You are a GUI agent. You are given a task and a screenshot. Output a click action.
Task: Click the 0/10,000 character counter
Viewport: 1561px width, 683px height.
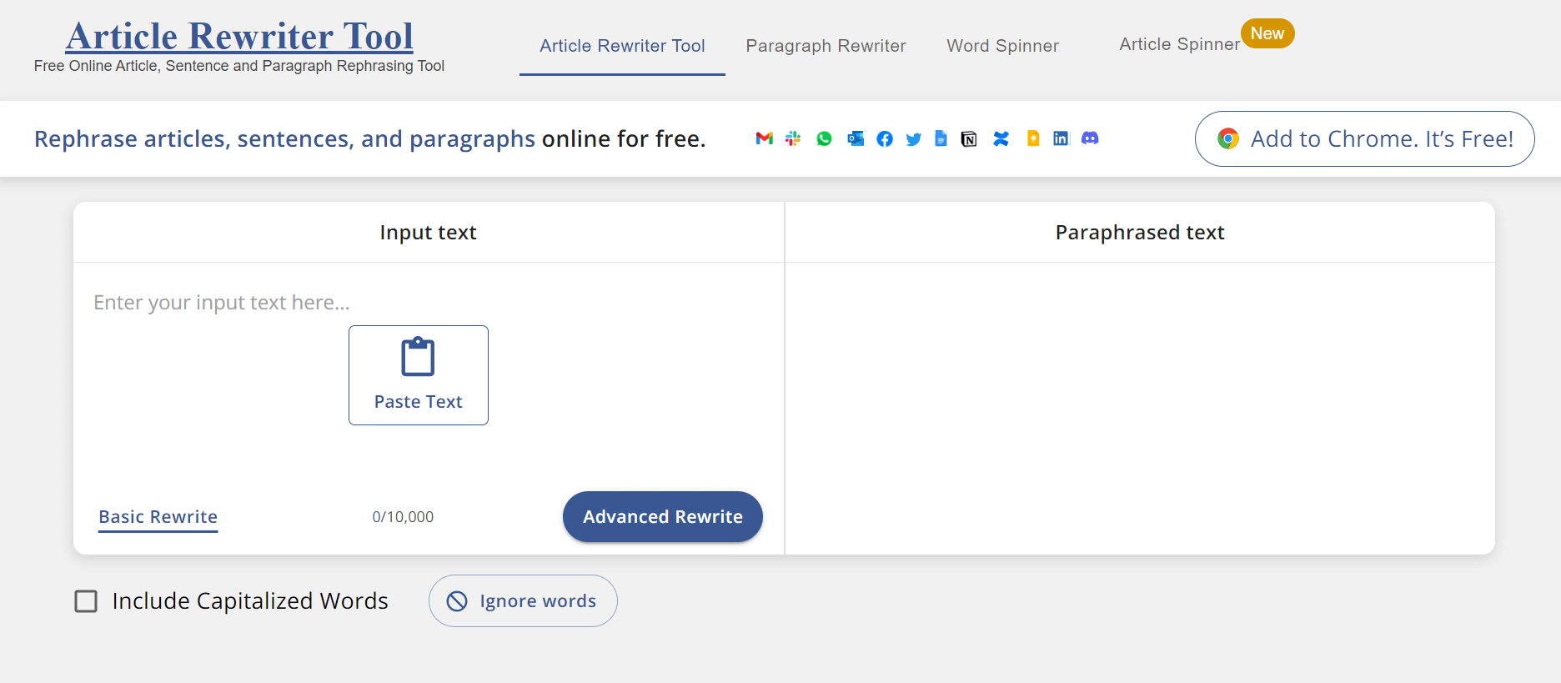[x=403, y=517]
